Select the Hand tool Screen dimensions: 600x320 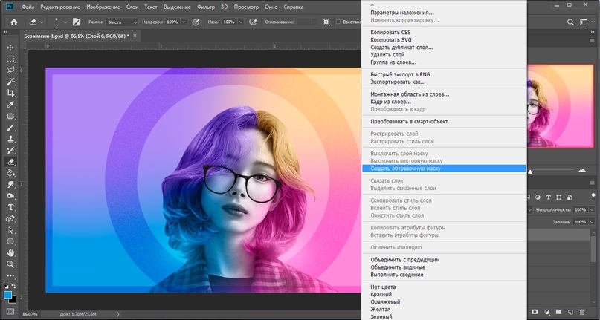(10, 252)
